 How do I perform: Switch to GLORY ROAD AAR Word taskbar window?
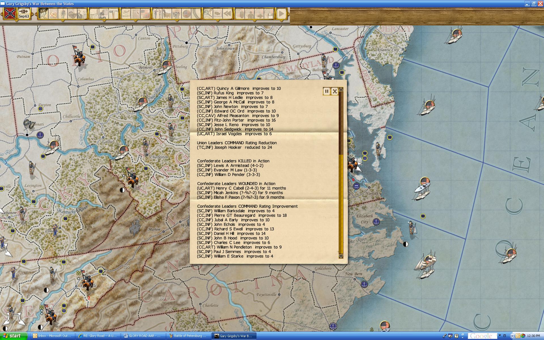pos(143,336)
